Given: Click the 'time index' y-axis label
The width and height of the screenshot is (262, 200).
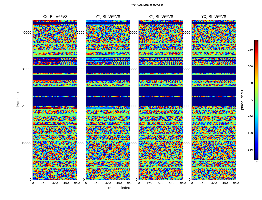Looking at the screenshot, I should point(18,100).
